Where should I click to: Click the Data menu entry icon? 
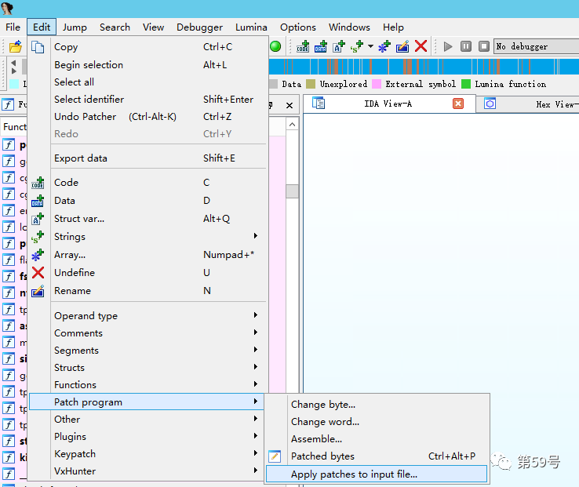pos(38,201)
